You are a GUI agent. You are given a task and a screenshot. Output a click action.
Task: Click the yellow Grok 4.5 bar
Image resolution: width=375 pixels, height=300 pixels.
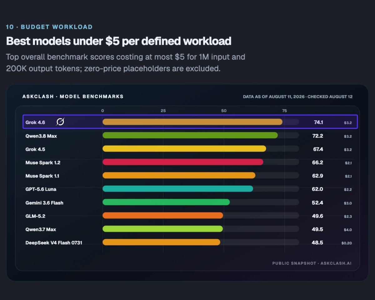pyautogui.click(x=184, y=148)
